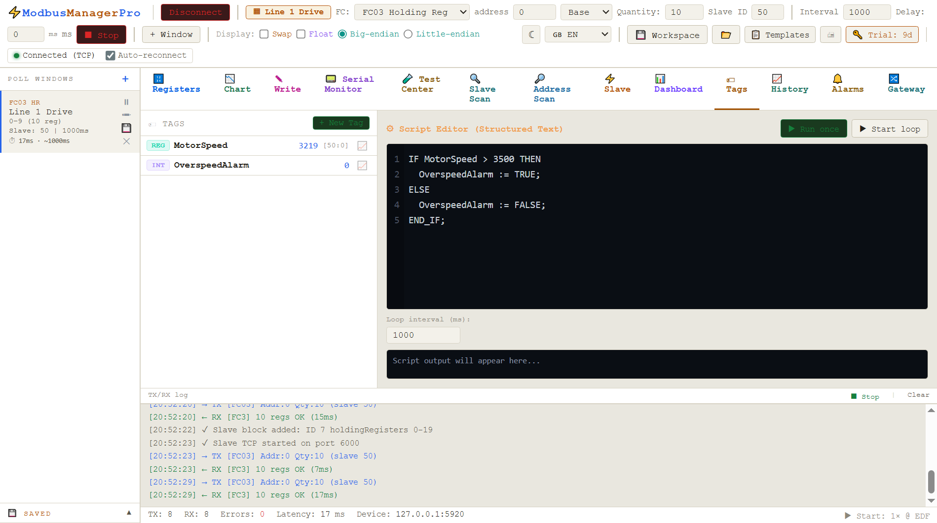This screenshot has height=523, width=937.
Task: Click the printer icon button
Action: click(x=830, y=35)
